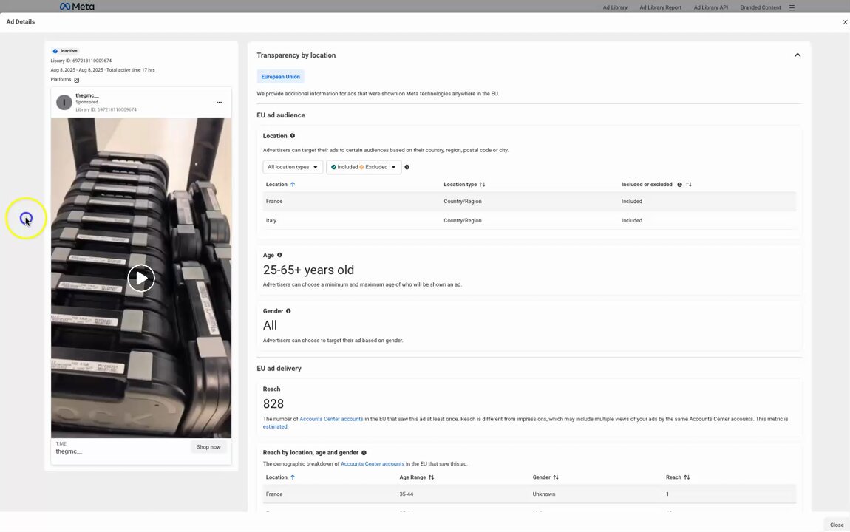The height and width of the screenshot is (532, 850).
Task: Open the estimated link under Reach
Action: 275,427
